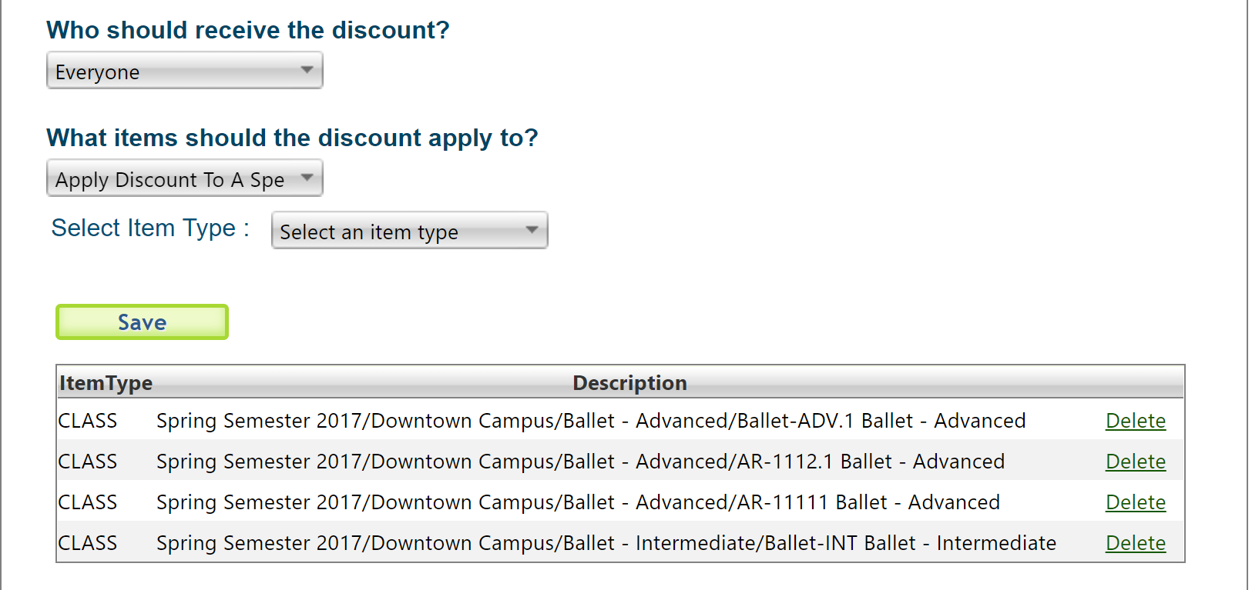Image resolution: width=1252 pixels, height=590 pixels.
Task: Select the Ballet-INT Intermediate description text
Action: [x=606, y=543]
